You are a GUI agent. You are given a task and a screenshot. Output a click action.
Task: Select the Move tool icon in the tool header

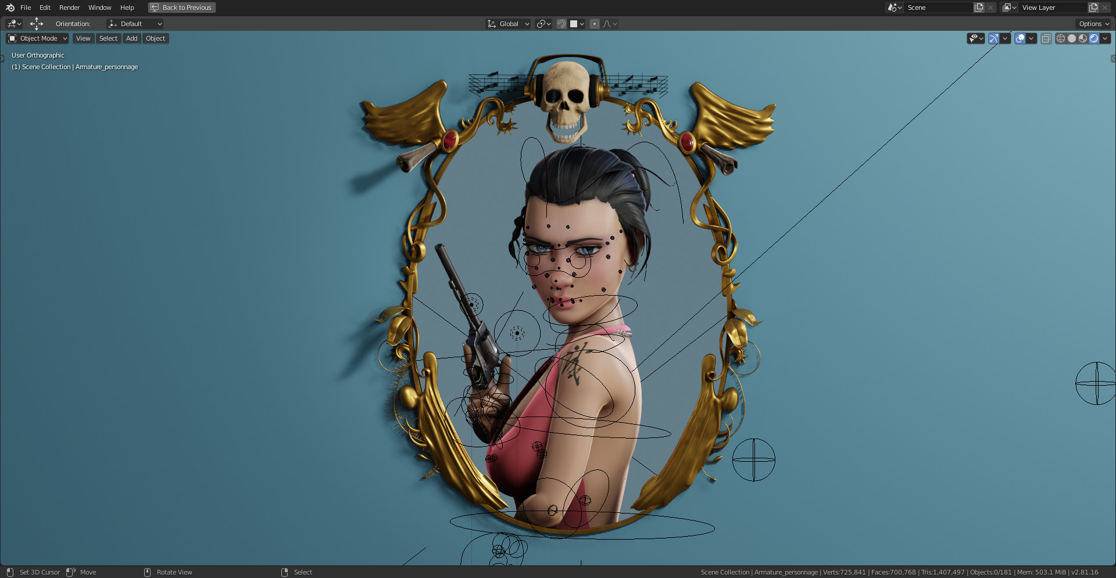pyautogui.click(x=37, y=24)
